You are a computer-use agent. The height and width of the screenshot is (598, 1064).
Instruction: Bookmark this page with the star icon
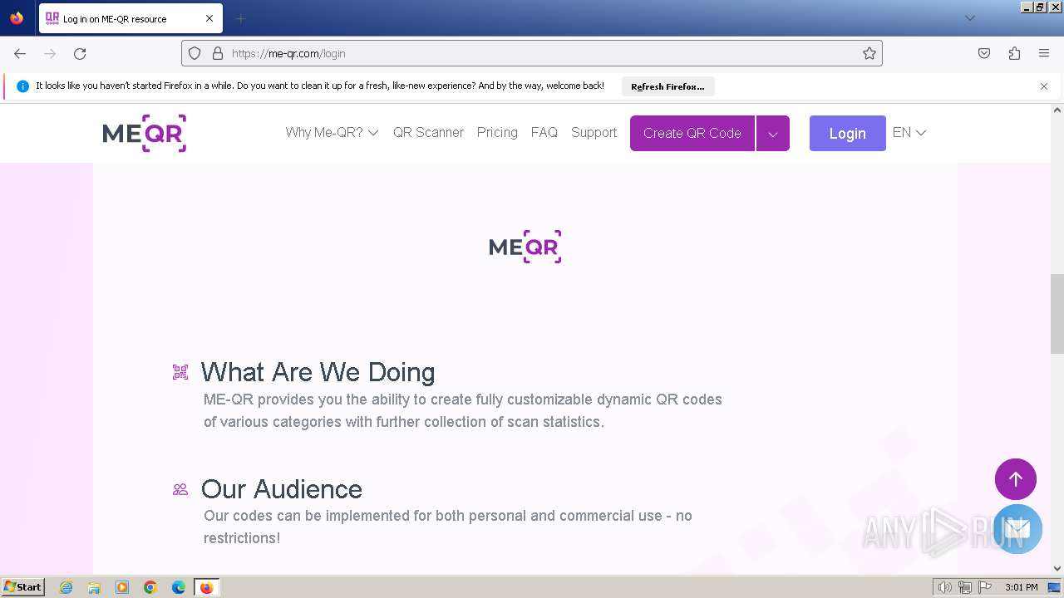point(869,53)
